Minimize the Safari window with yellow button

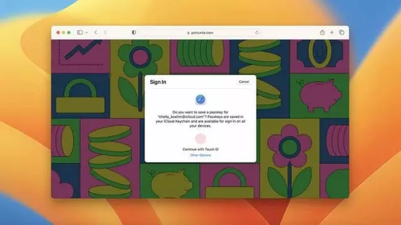pos(63,32)
